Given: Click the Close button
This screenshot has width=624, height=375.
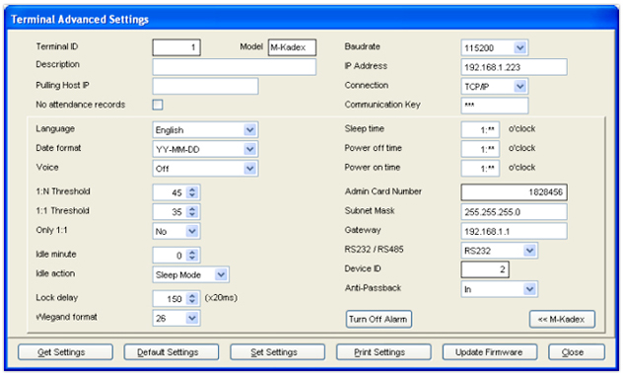Looking at the screenshot, I should coord(577,352).
